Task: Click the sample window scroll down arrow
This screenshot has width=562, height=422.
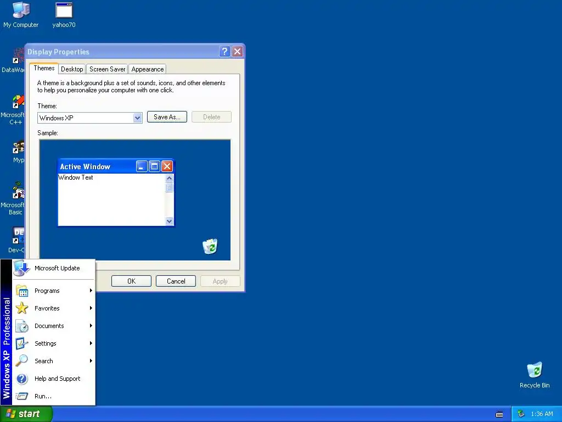Action: click(x=169, y=221)
